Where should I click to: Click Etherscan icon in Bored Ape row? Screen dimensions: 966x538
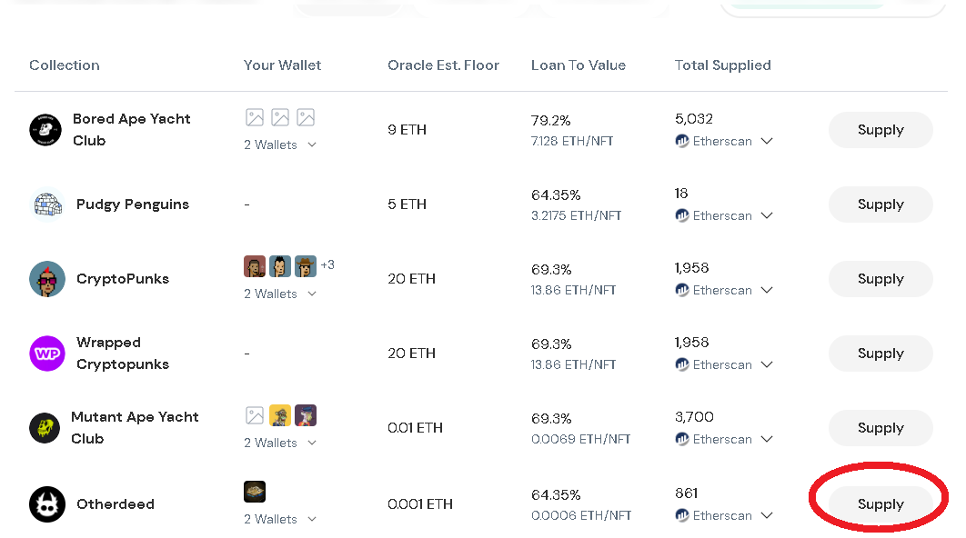[x=682, y=141]
